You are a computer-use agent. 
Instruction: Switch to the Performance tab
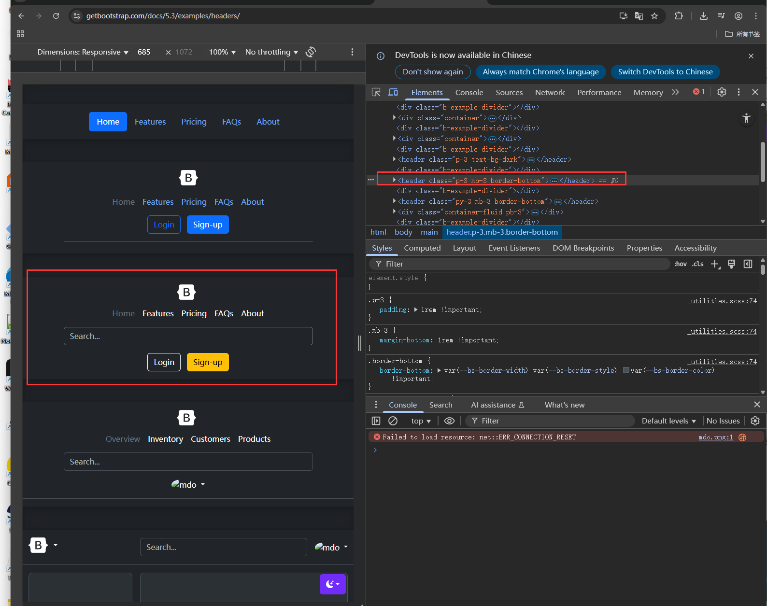pos(599,92)
